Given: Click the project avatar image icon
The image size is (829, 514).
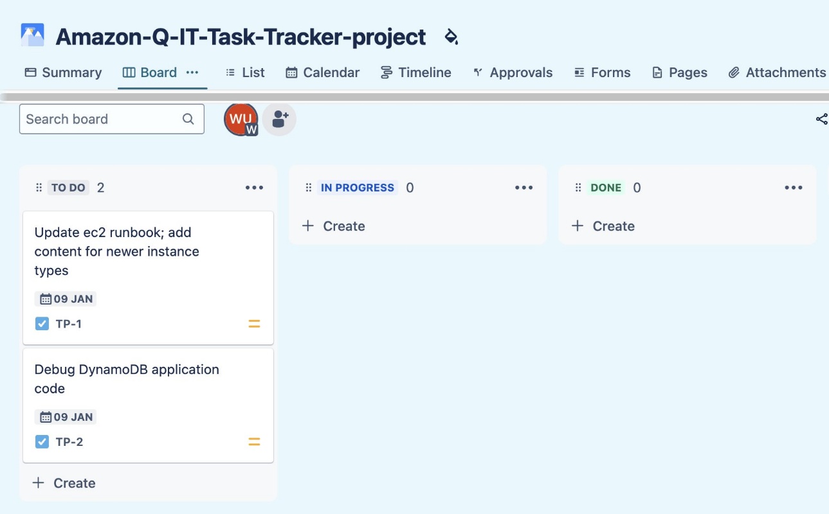Looking at the screenshot, I should pyautogui.click(x=32, y=35).
